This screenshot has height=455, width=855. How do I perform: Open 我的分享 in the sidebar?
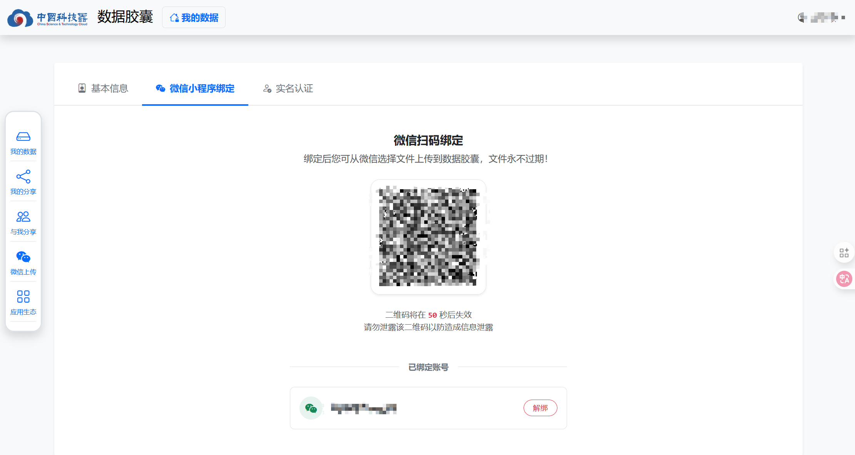[x=23, y=183]
